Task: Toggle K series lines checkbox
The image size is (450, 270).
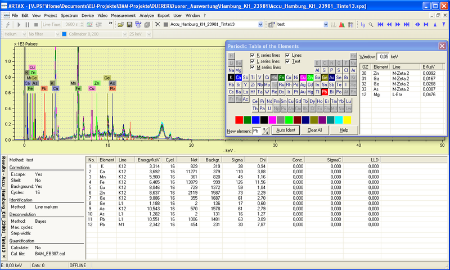Action: pos(253,55)
